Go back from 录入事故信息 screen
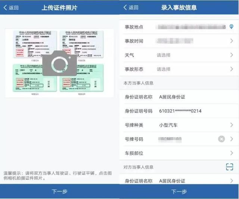Screen dimensions: 239x199 (x=131, y=7)
